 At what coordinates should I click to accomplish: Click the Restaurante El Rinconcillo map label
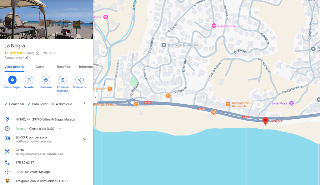pyautogui.click(x=242, y=105)
